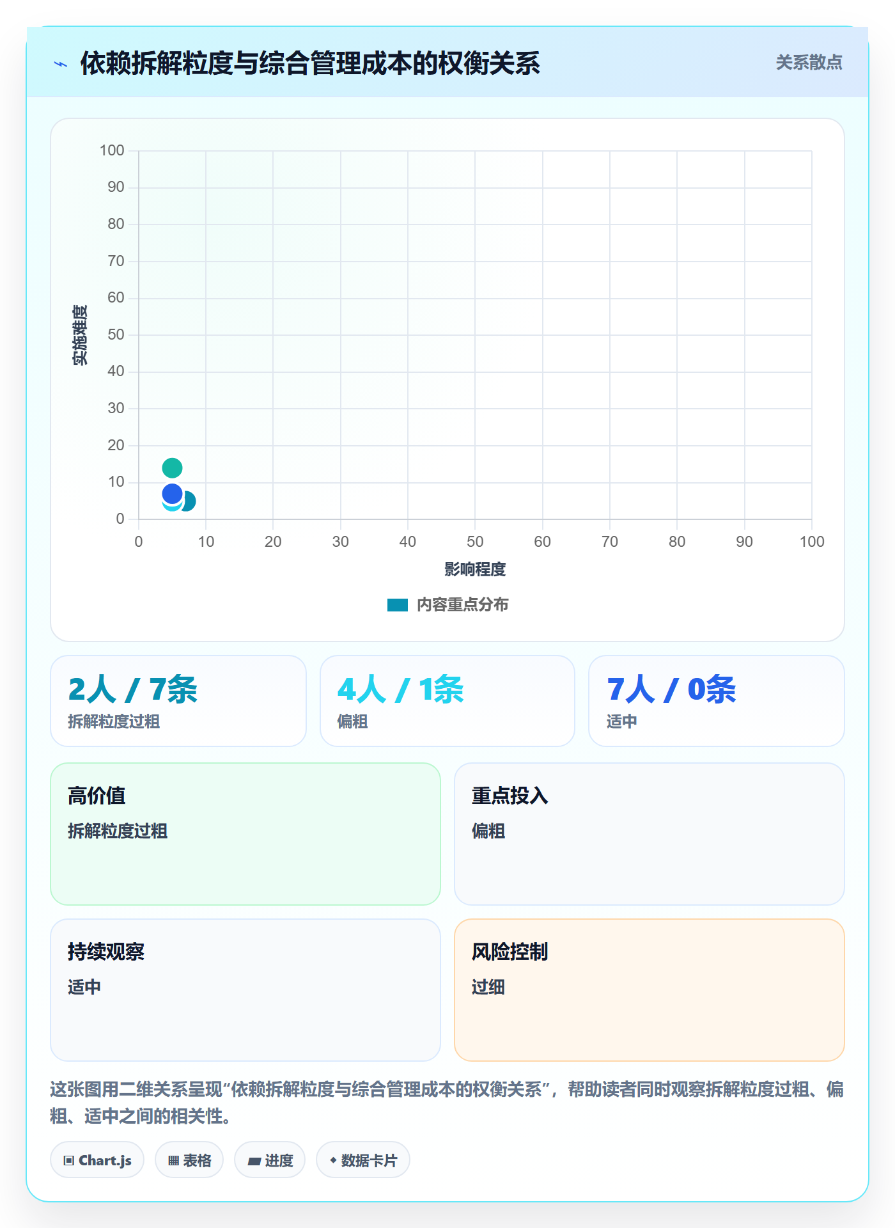Click the teal-blue legend color swatch

tap(397, 605)
